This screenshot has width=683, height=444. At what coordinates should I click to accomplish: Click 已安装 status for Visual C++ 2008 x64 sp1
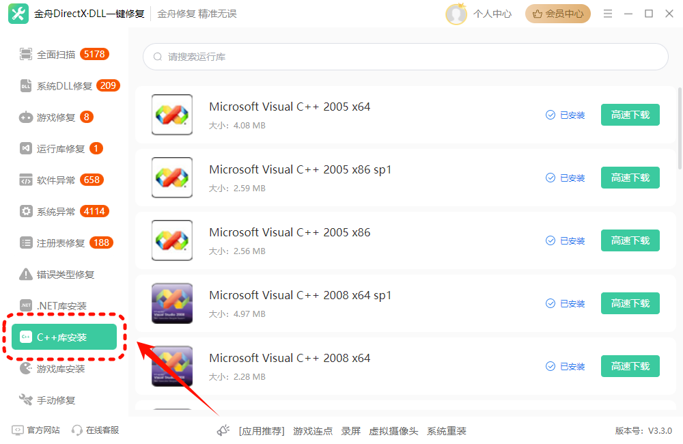[565, 303]
